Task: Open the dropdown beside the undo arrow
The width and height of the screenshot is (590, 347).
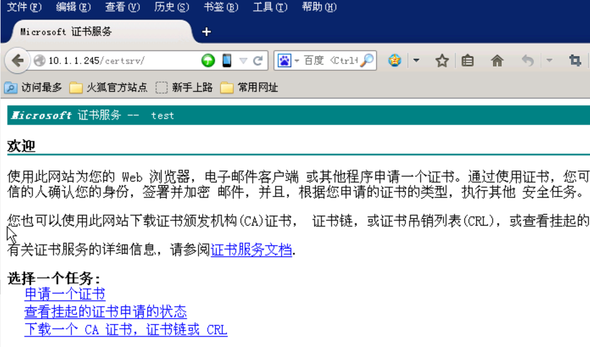Action: click(x=549, y=60)
